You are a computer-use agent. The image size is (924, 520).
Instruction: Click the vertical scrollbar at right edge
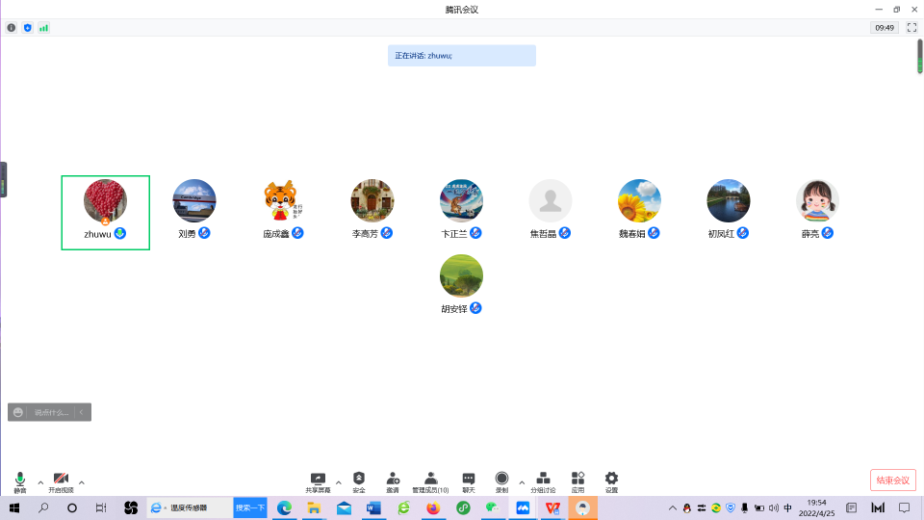[x=919, y=56]
